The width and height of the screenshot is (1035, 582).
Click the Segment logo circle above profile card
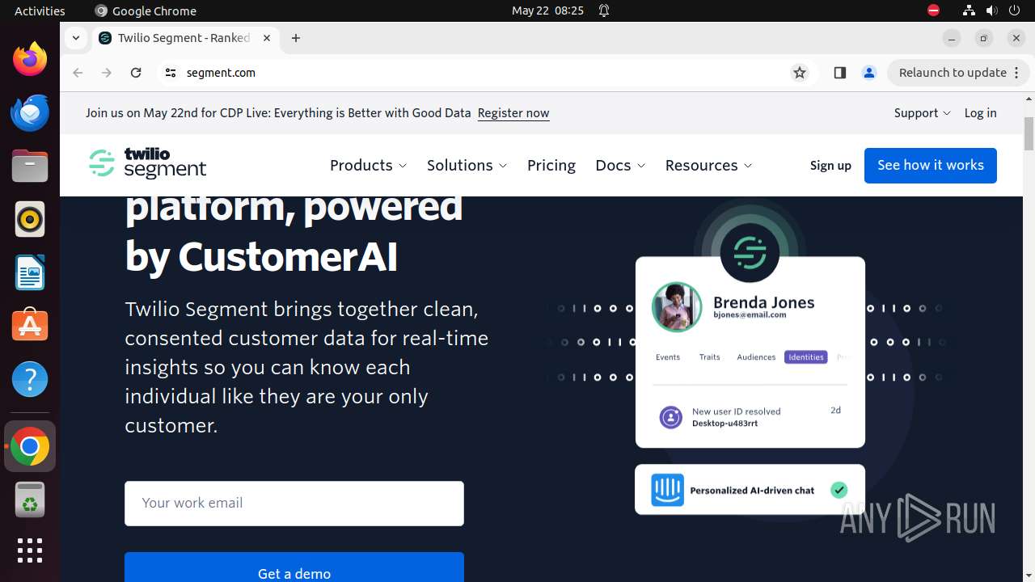tap(750, 253)
